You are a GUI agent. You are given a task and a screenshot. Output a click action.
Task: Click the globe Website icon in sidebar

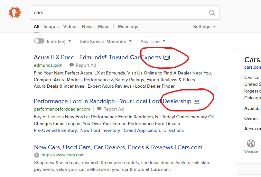pyautogui.click(x=251, y=143)
